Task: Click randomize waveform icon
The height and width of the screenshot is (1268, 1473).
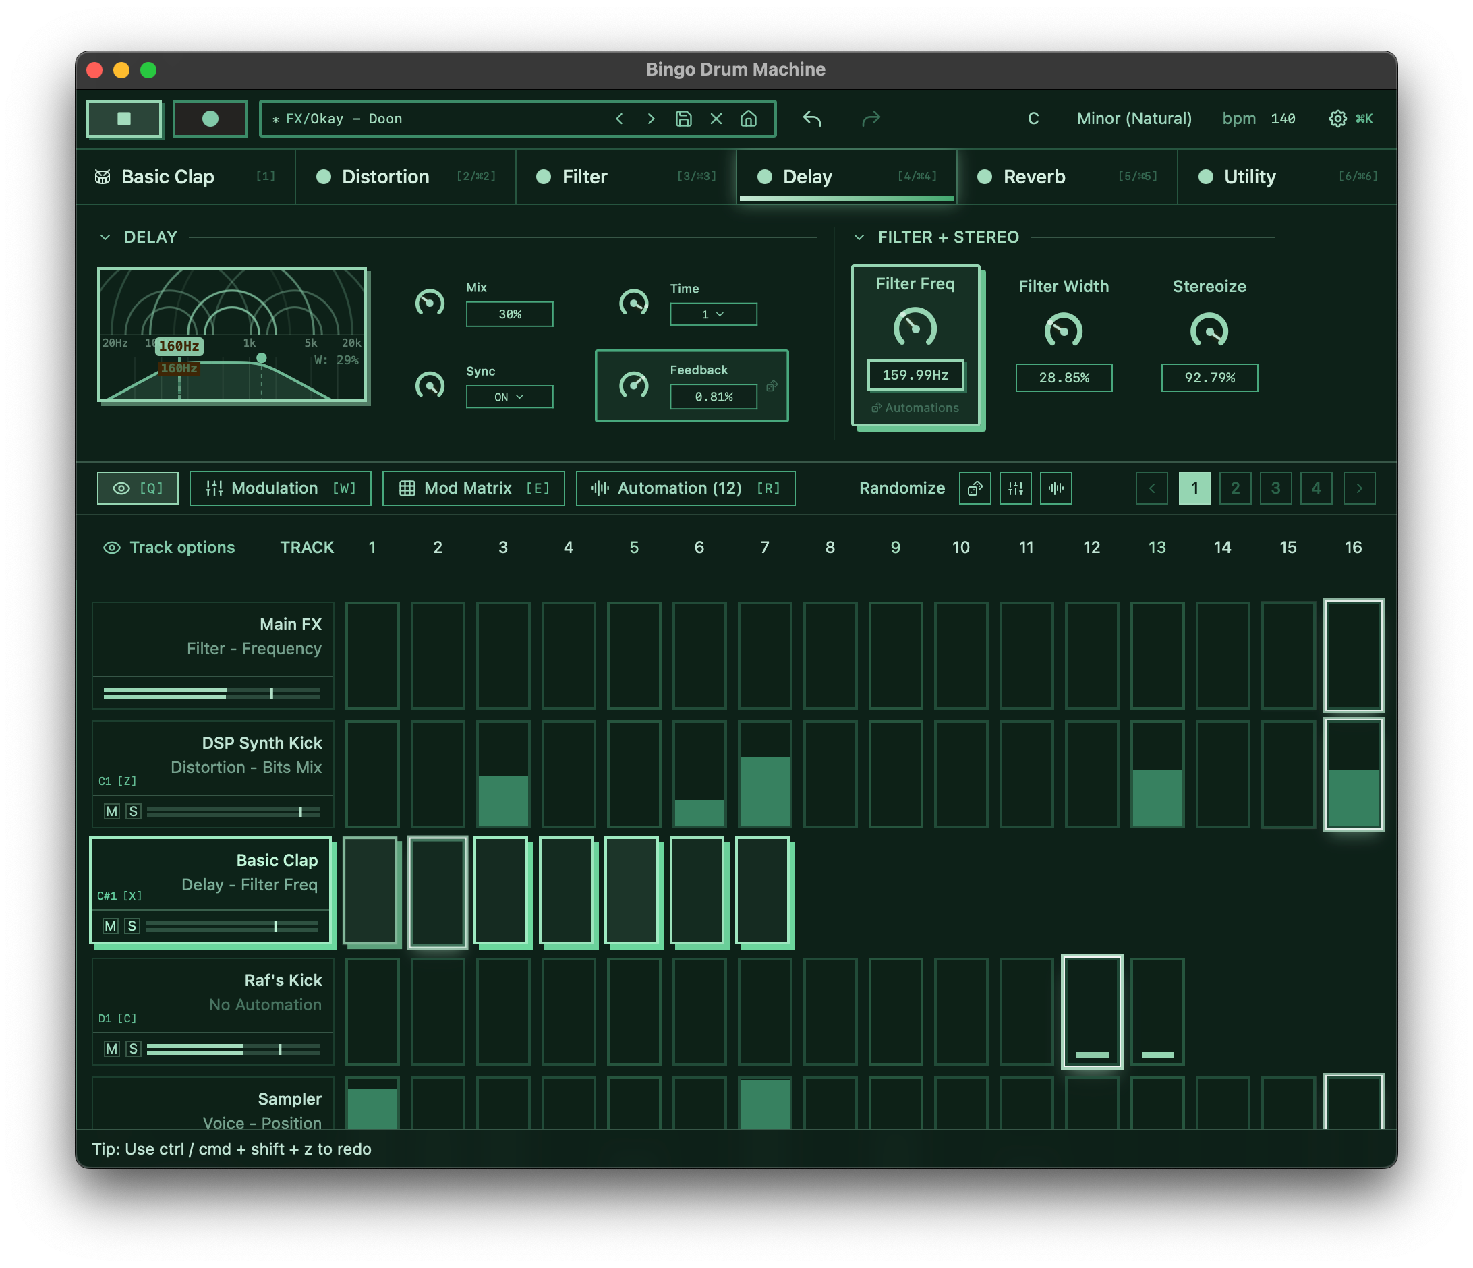Action: click(x=1056, y=488)
